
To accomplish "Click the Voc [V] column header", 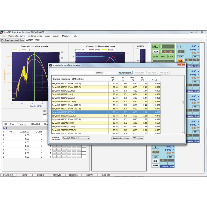I will [x=113, y=79].
